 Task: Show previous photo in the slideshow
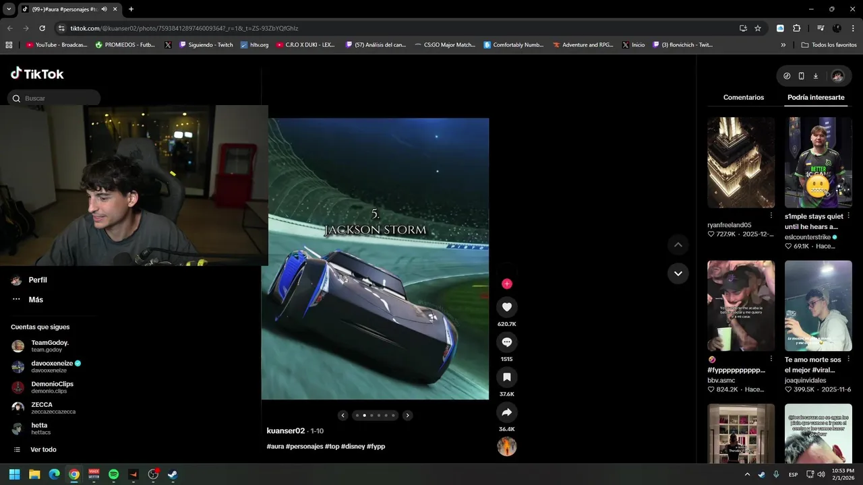[343, 416]
